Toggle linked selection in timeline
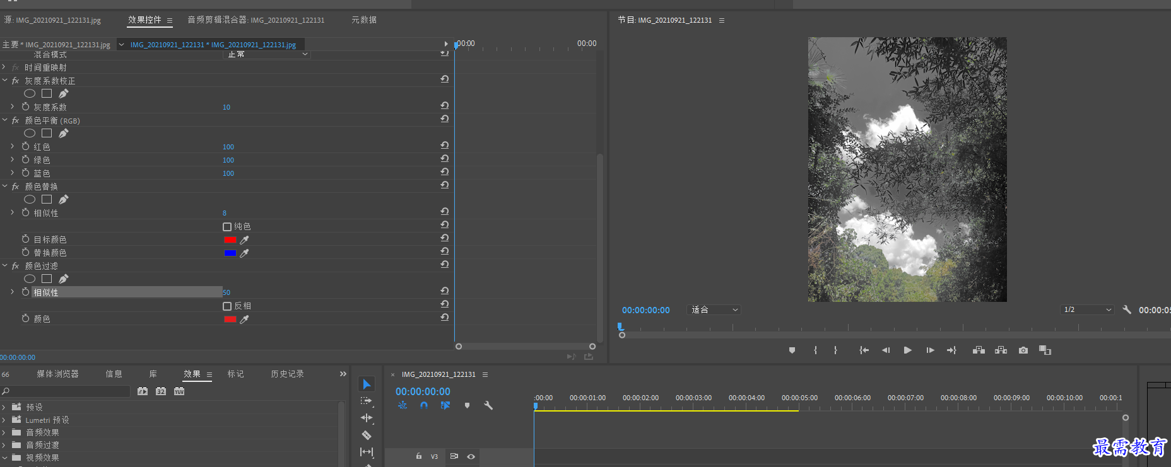 [x=445, y=405]
